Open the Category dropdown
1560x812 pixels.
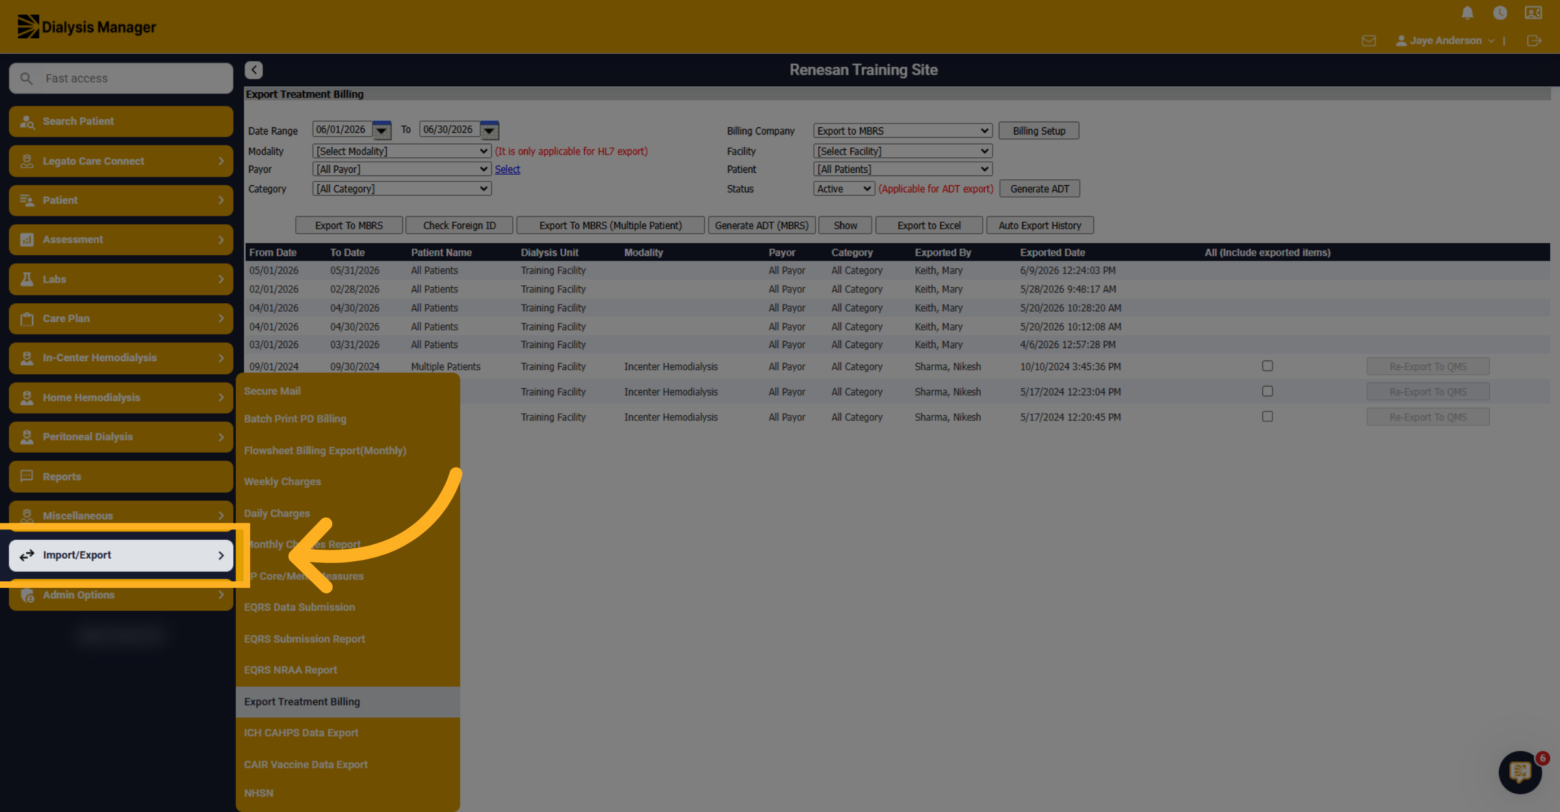[x=402, y=189]
